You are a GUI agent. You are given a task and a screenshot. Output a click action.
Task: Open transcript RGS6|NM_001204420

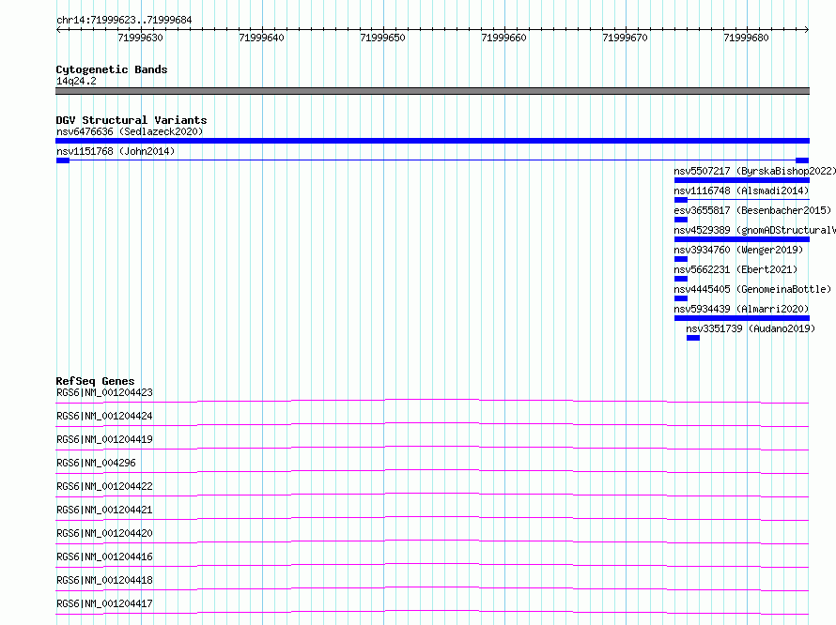[104, 533]
